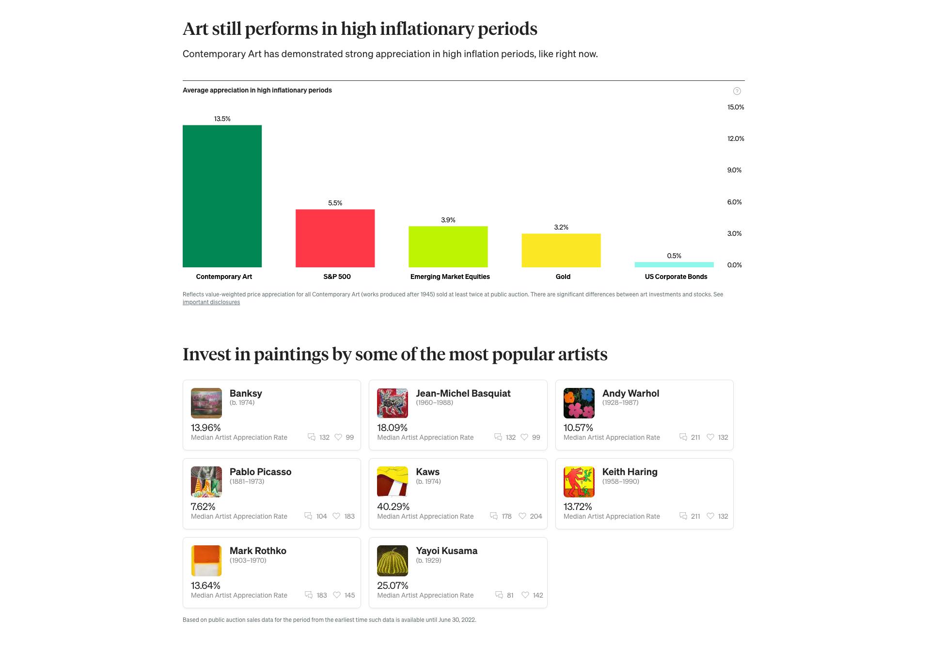Click the heart icon on Pablo Picasso card

[x=336, y=516]
